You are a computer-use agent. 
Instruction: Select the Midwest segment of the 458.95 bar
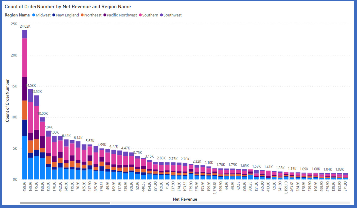(25, 158)
